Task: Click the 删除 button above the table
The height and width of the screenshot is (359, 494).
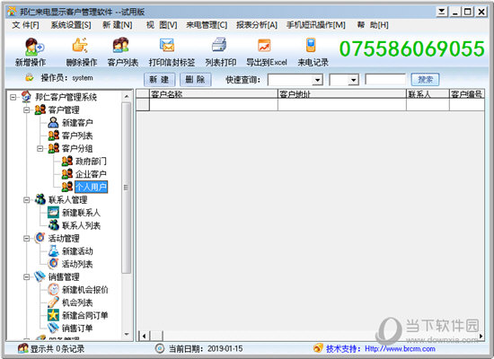Action: coord(195,79)
